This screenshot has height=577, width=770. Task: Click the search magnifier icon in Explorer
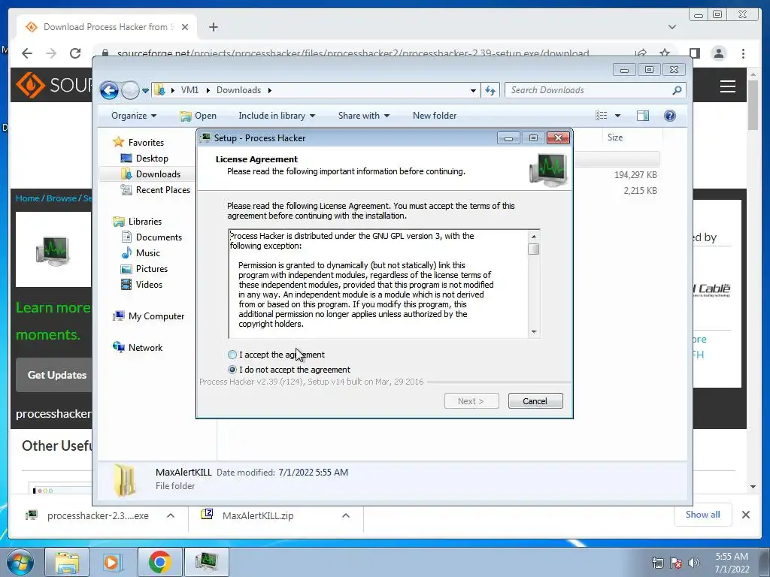pyautogui.click(x=678, y=90)
